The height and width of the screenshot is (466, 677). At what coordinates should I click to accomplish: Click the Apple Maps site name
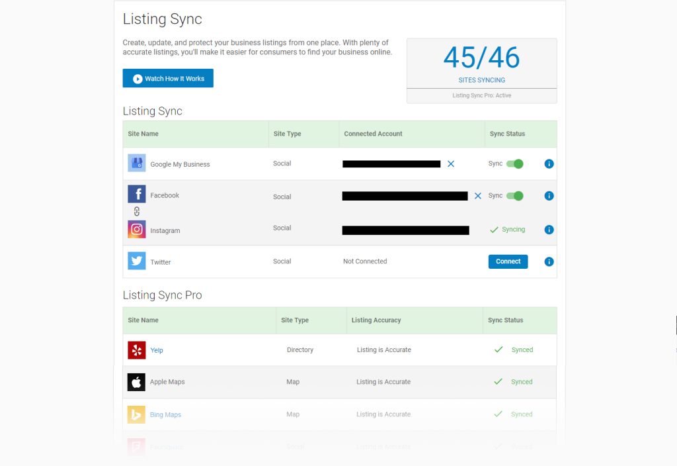pyautogui.click(x=167, y=382)
